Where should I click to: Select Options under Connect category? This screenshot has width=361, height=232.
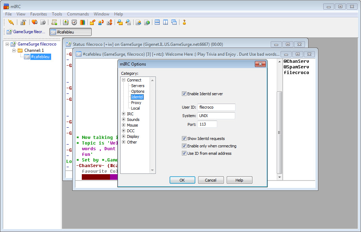(x=138, y=91)
